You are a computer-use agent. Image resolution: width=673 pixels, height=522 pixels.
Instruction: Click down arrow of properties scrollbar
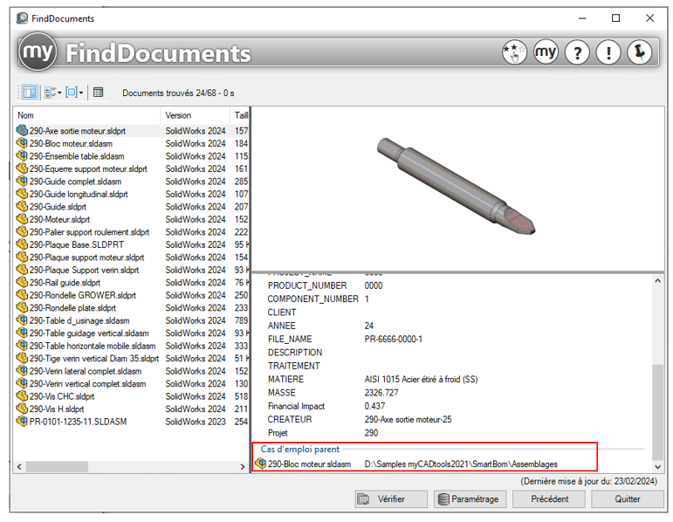click(x=657, y=467)
